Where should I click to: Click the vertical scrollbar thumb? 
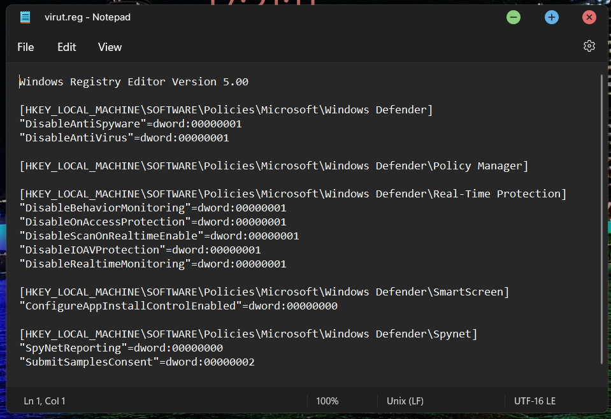tap(601, 219)
